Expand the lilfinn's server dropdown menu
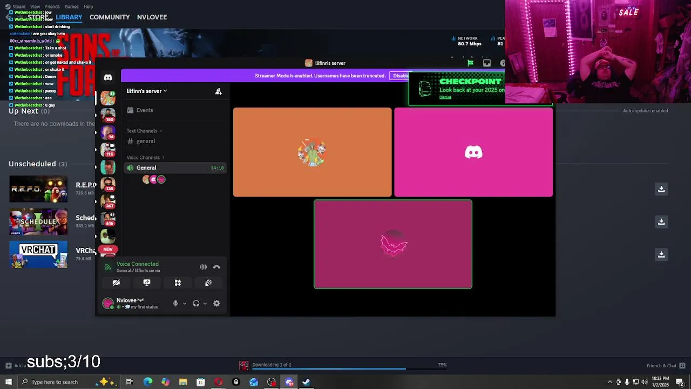The width and height of the screenshot is (691, 389). click(x=147, y=91)
